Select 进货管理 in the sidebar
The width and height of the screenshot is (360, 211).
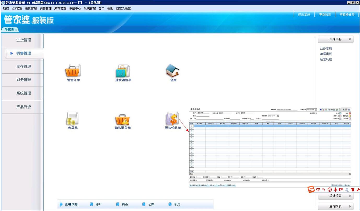point(23,40)
